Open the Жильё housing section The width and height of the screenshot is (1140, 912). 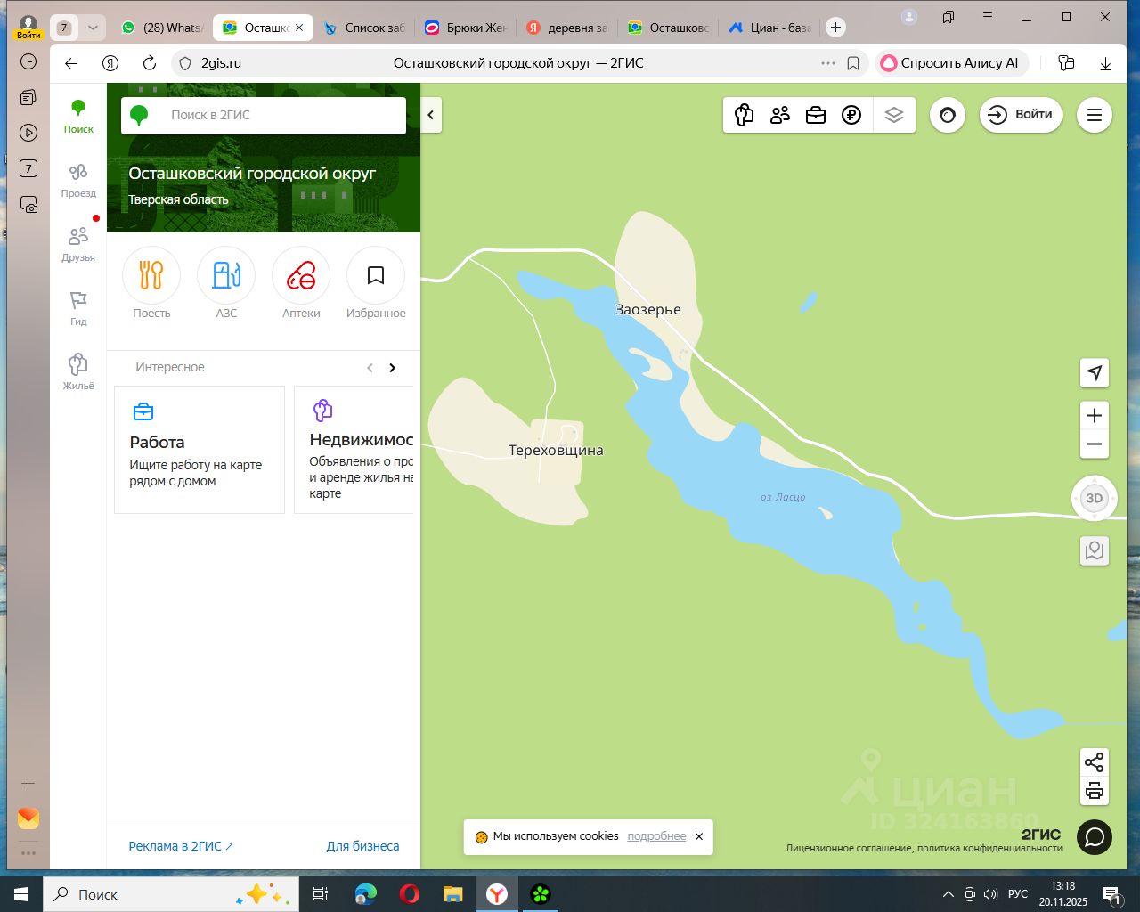(78, 372)
